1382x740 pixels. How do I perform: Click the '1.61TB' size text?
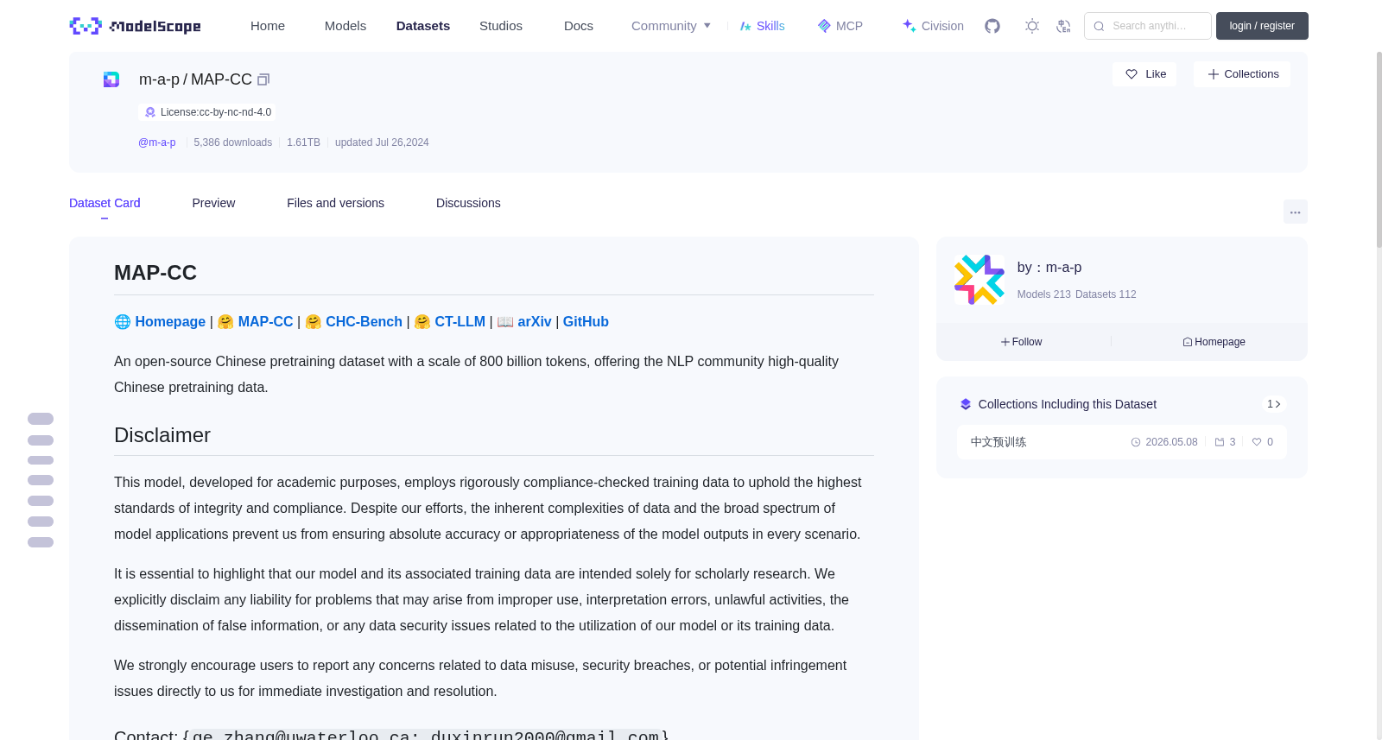pyautogui.click(x=303, y=142)
